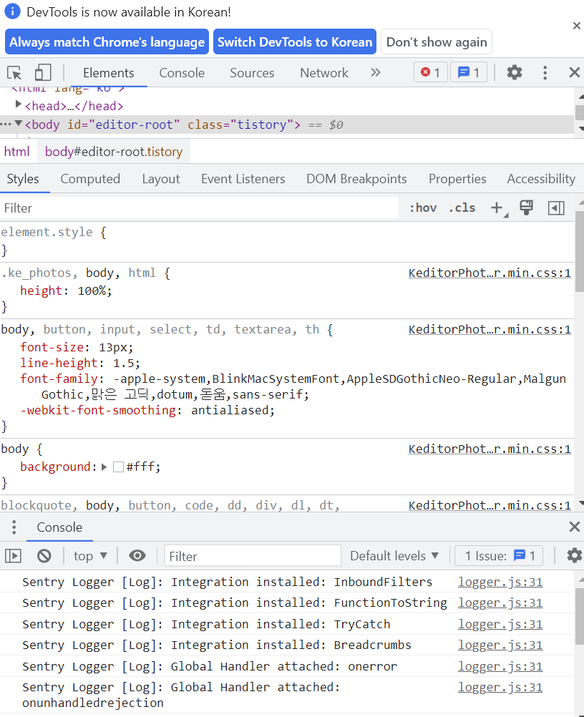Open logger.js:31 link for onerror log
The image size is (584, 717).
click(x=500, y=667)
